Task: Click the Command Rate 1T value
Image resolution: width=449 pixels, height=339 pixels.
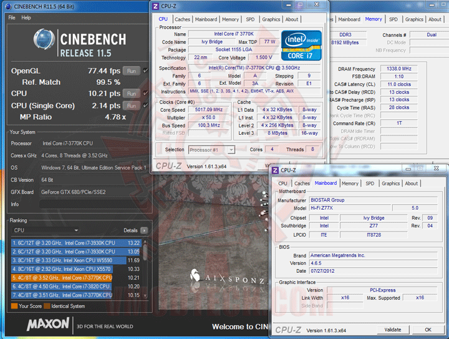Action: coord(399,123)
